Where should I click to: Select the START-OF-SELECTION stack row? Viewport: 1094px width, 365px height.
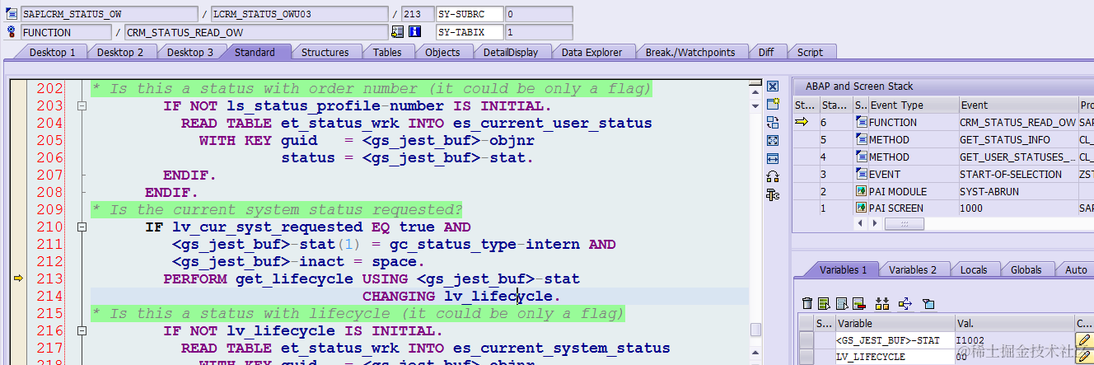[x=942, y=174]
